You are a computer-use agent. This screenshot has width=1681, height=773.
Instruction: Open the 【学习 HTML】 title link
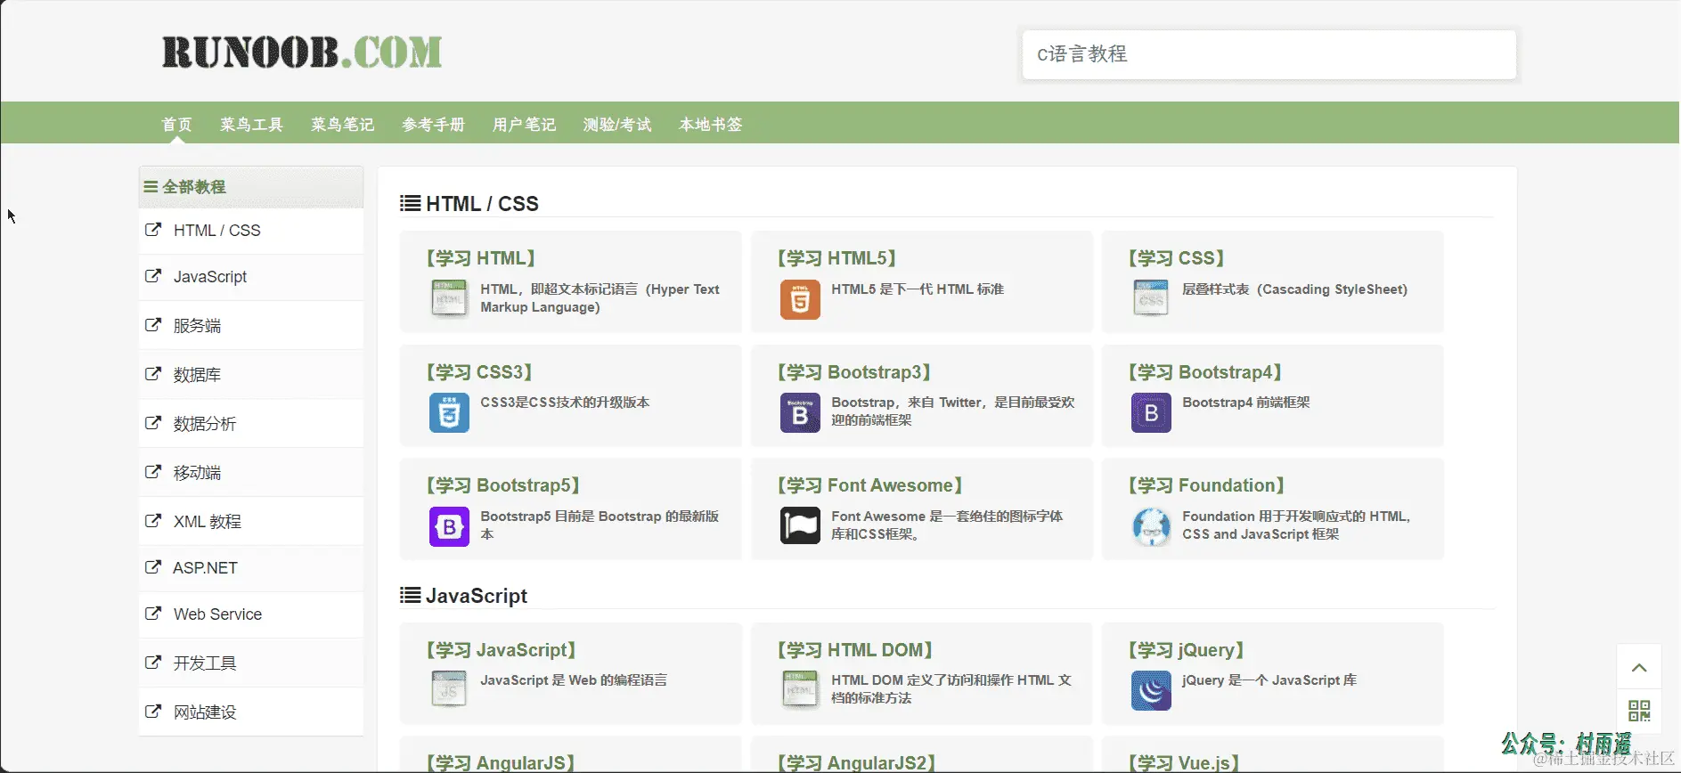point(481,258)
